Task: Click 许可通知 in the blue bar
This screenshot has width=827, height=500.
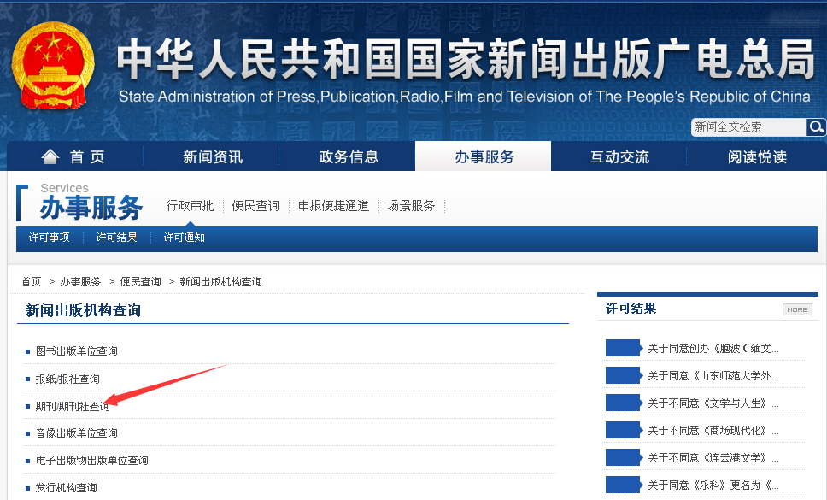Action: pos(184,238)
